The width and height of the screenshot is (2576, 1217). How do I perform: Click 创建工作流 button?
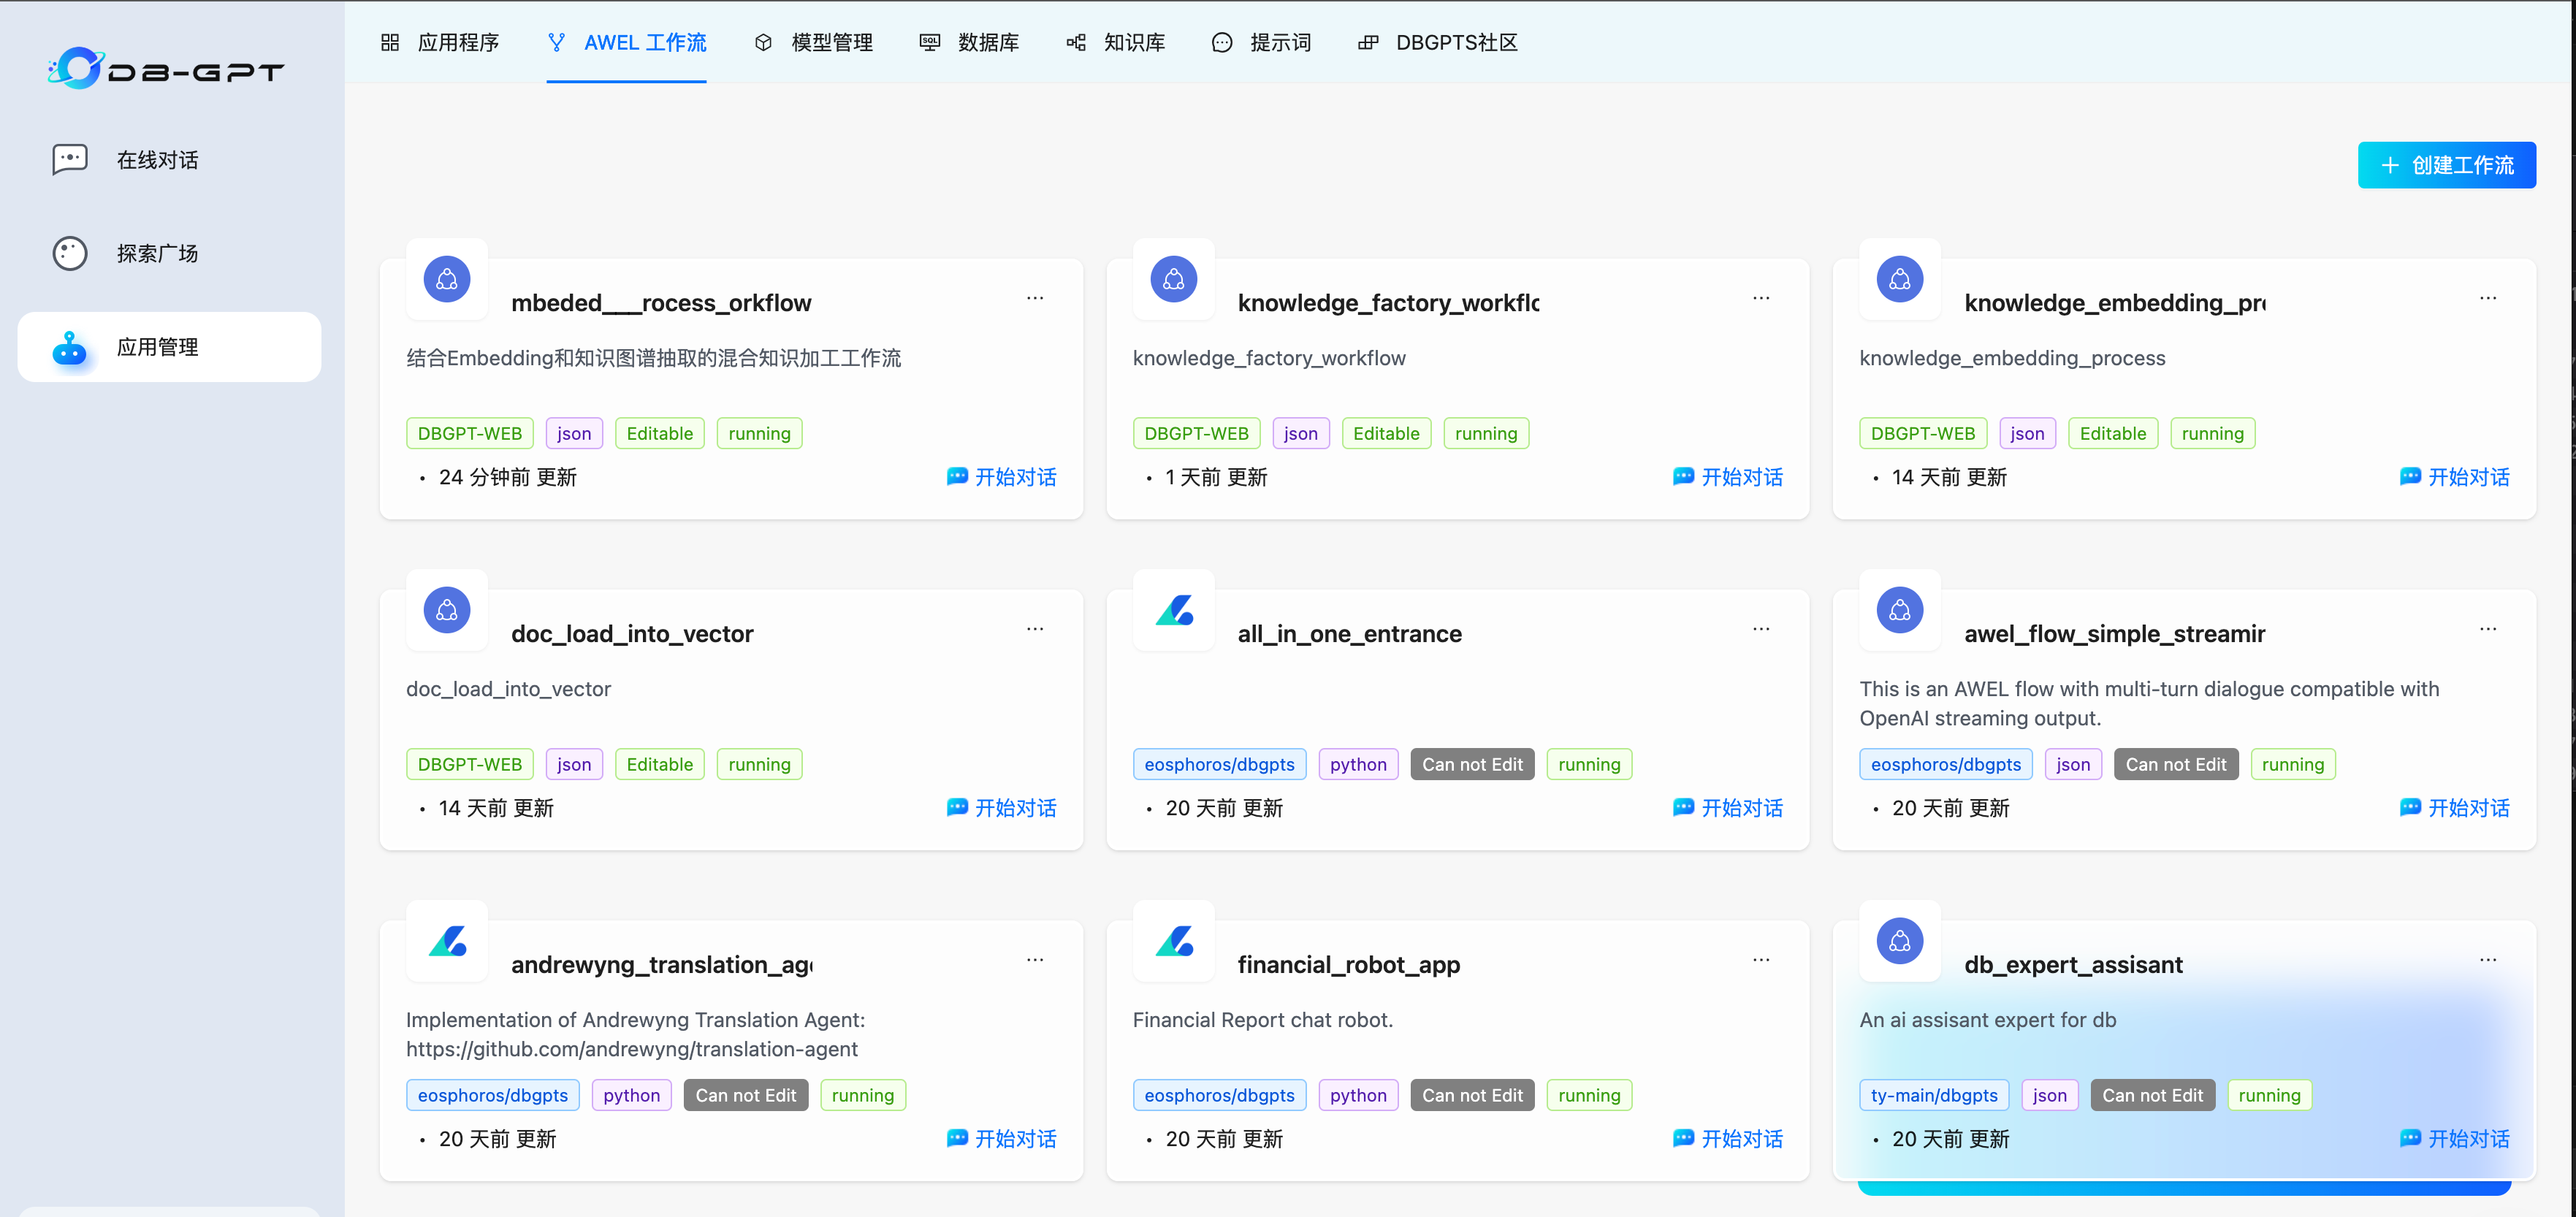coord(2446,165)
